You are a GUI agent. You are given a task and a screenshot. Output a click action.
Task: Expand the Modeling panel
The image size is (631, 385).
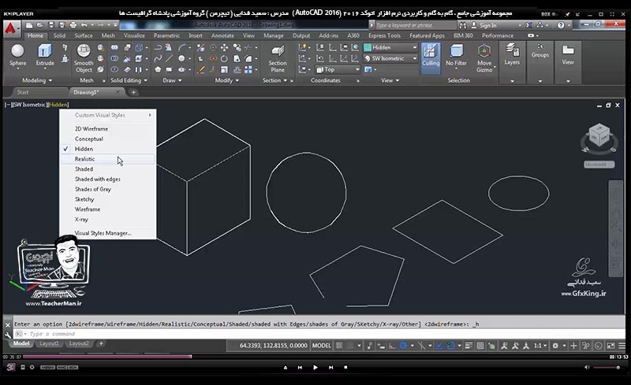(x=37, y=80)
